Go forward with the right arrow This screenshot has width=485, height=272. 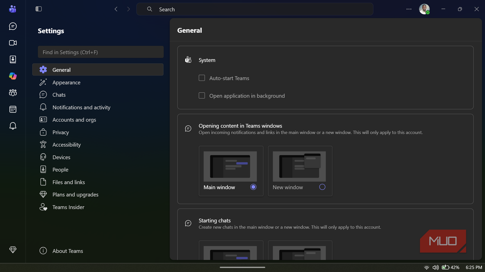tap(128, 9)
